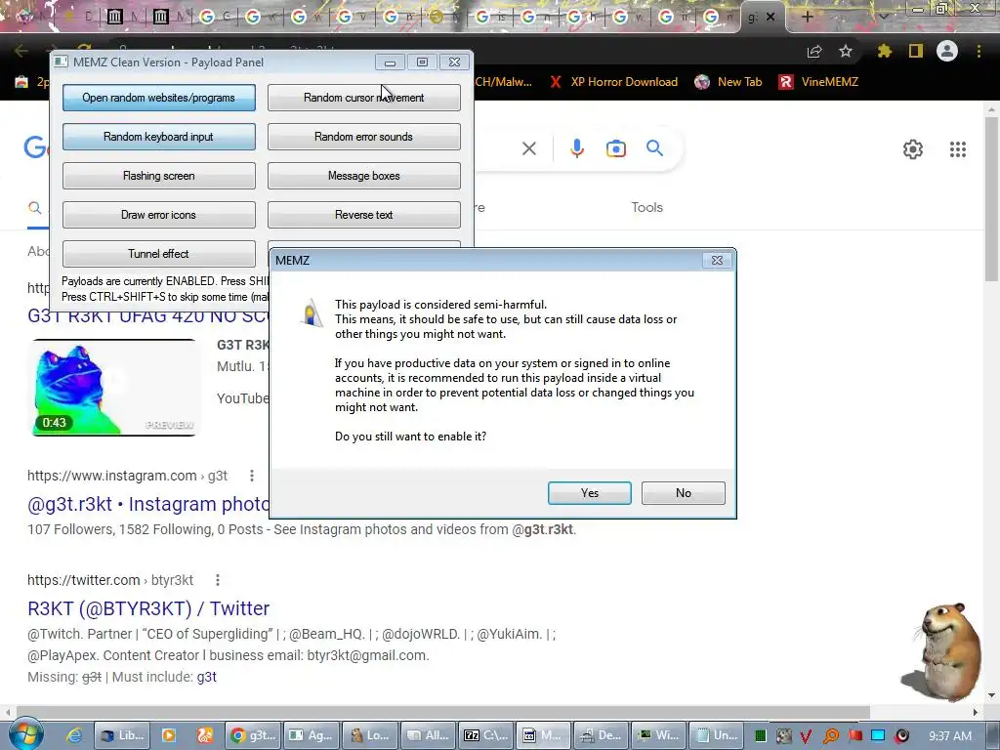
Task: Open Action Center red flag tray icon
Action: click(854, 736)
